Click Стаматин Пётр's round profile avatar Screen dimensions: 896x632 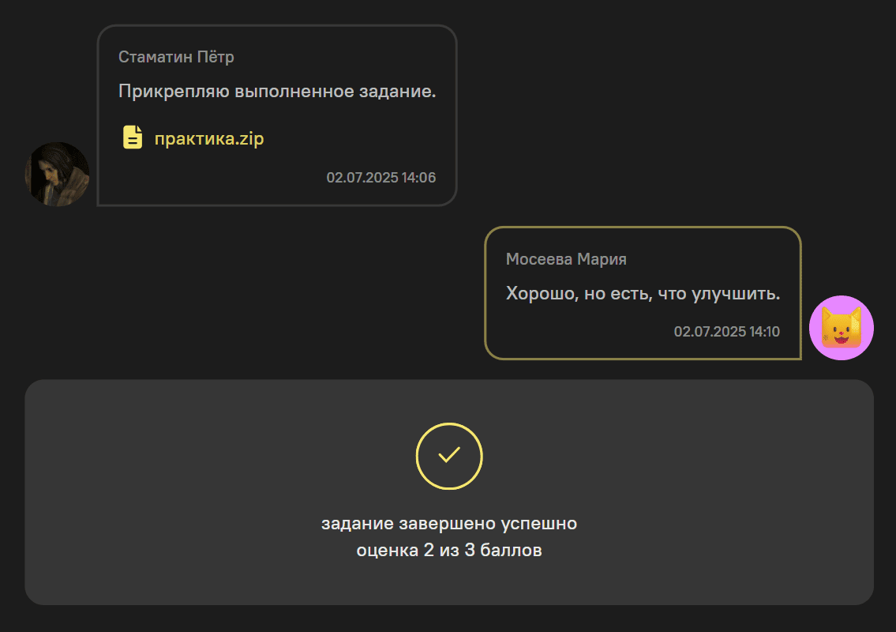tap(57, 174)
